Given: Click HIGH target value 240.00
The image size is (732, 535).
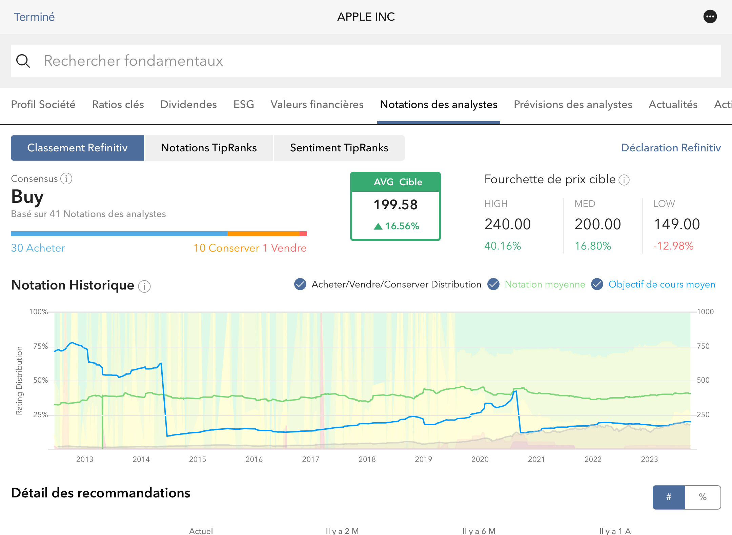Looking at the screenshot, I should pyautogui.click(x=507, y=224).
